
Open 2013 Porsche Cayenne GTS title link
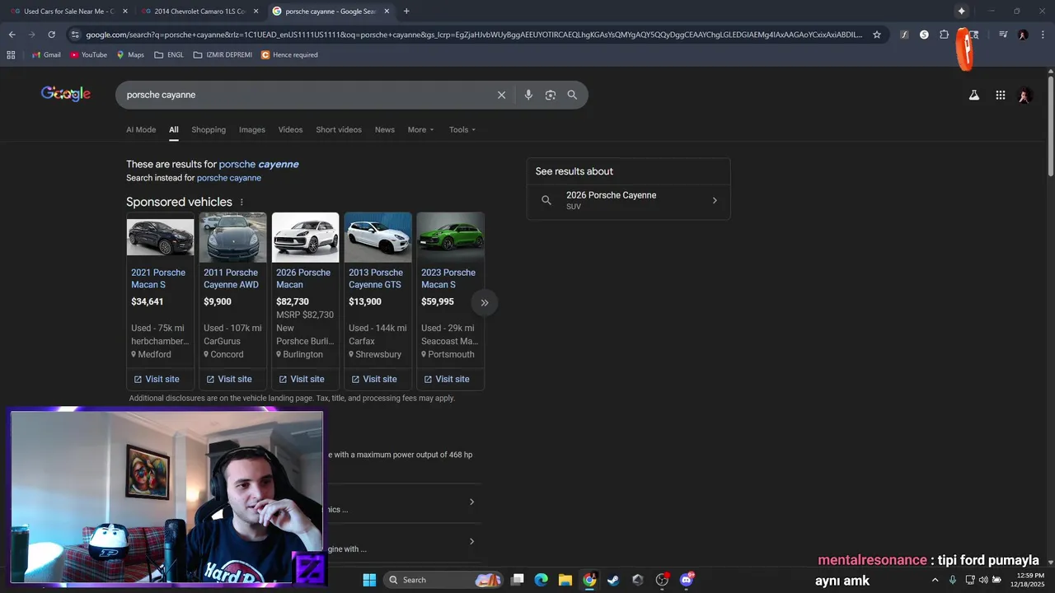(x=375, y=278)
